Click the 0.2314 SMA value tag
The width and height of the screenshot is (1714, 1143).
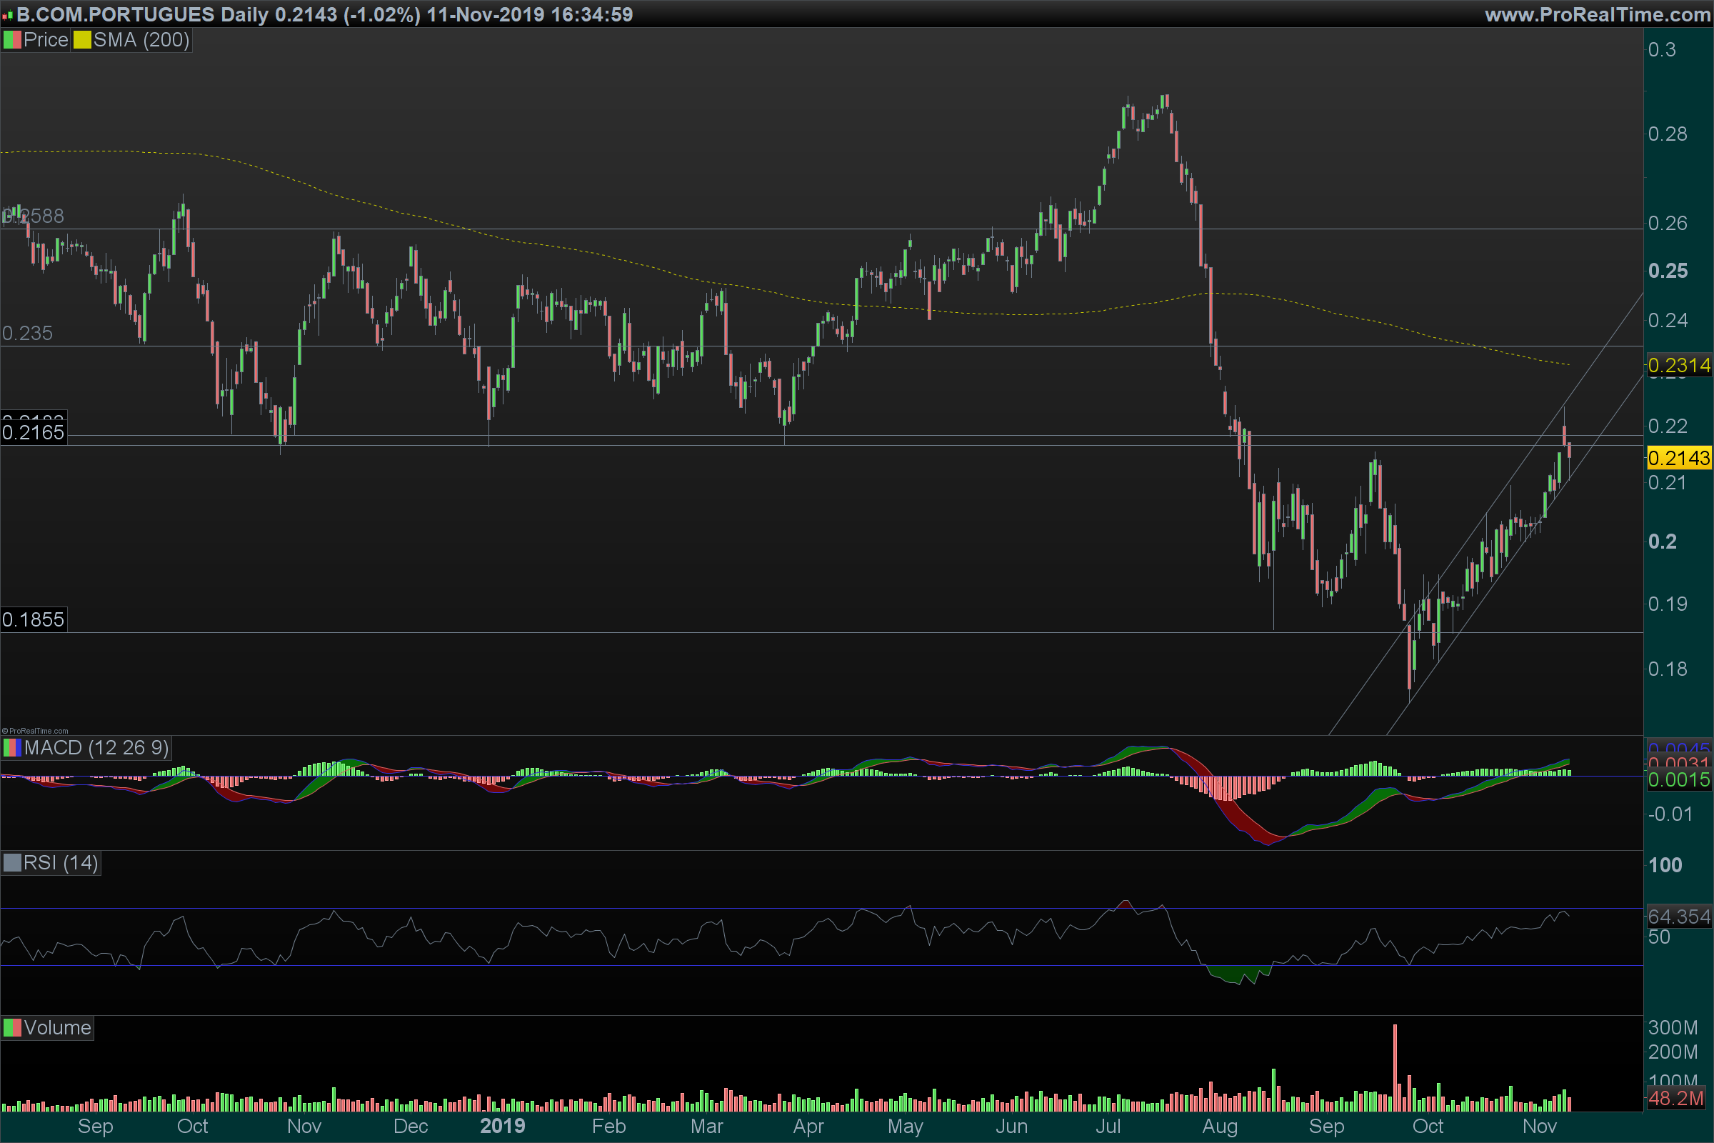coord(1678,365)
